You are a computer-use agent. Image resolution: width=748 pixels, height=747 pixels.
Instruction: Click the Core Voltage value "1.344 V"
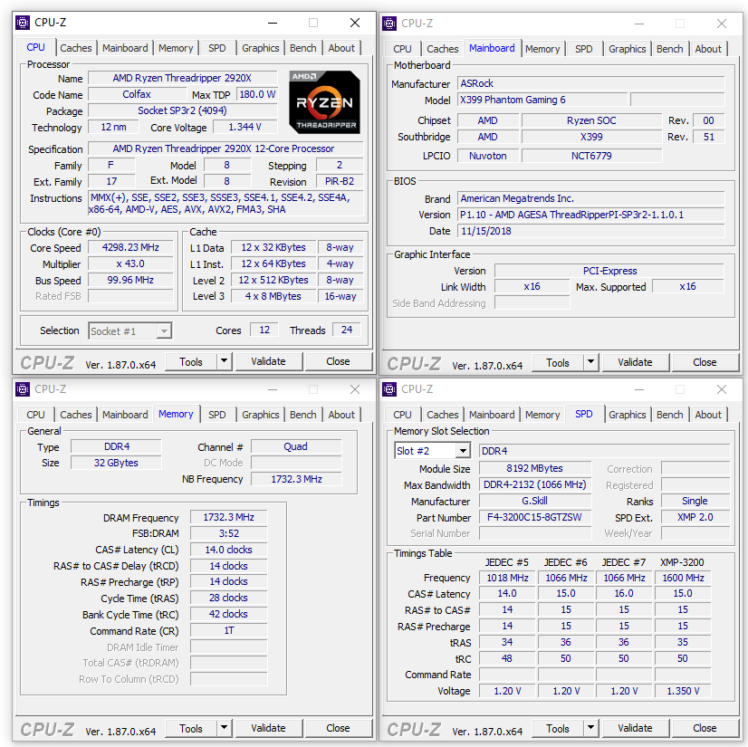245,127
